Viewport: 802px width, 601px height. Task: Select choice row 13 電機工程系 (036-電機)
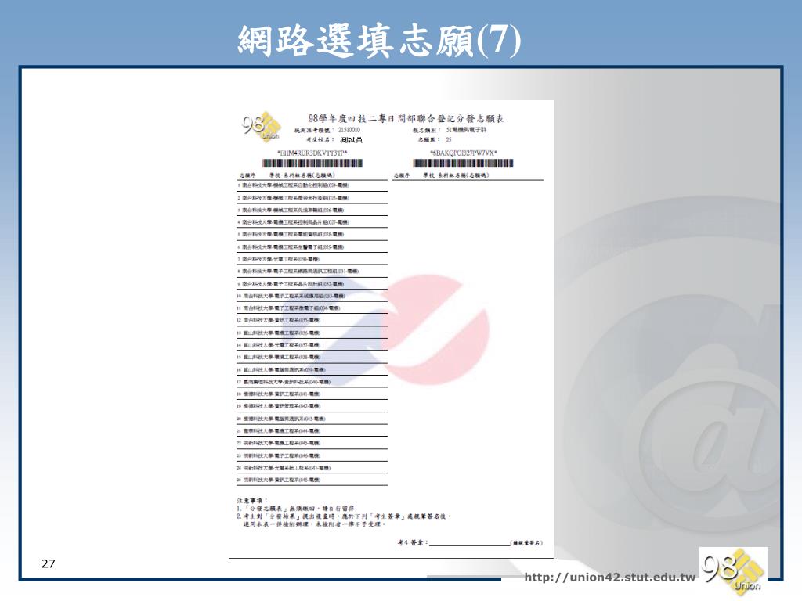[312, 333]
